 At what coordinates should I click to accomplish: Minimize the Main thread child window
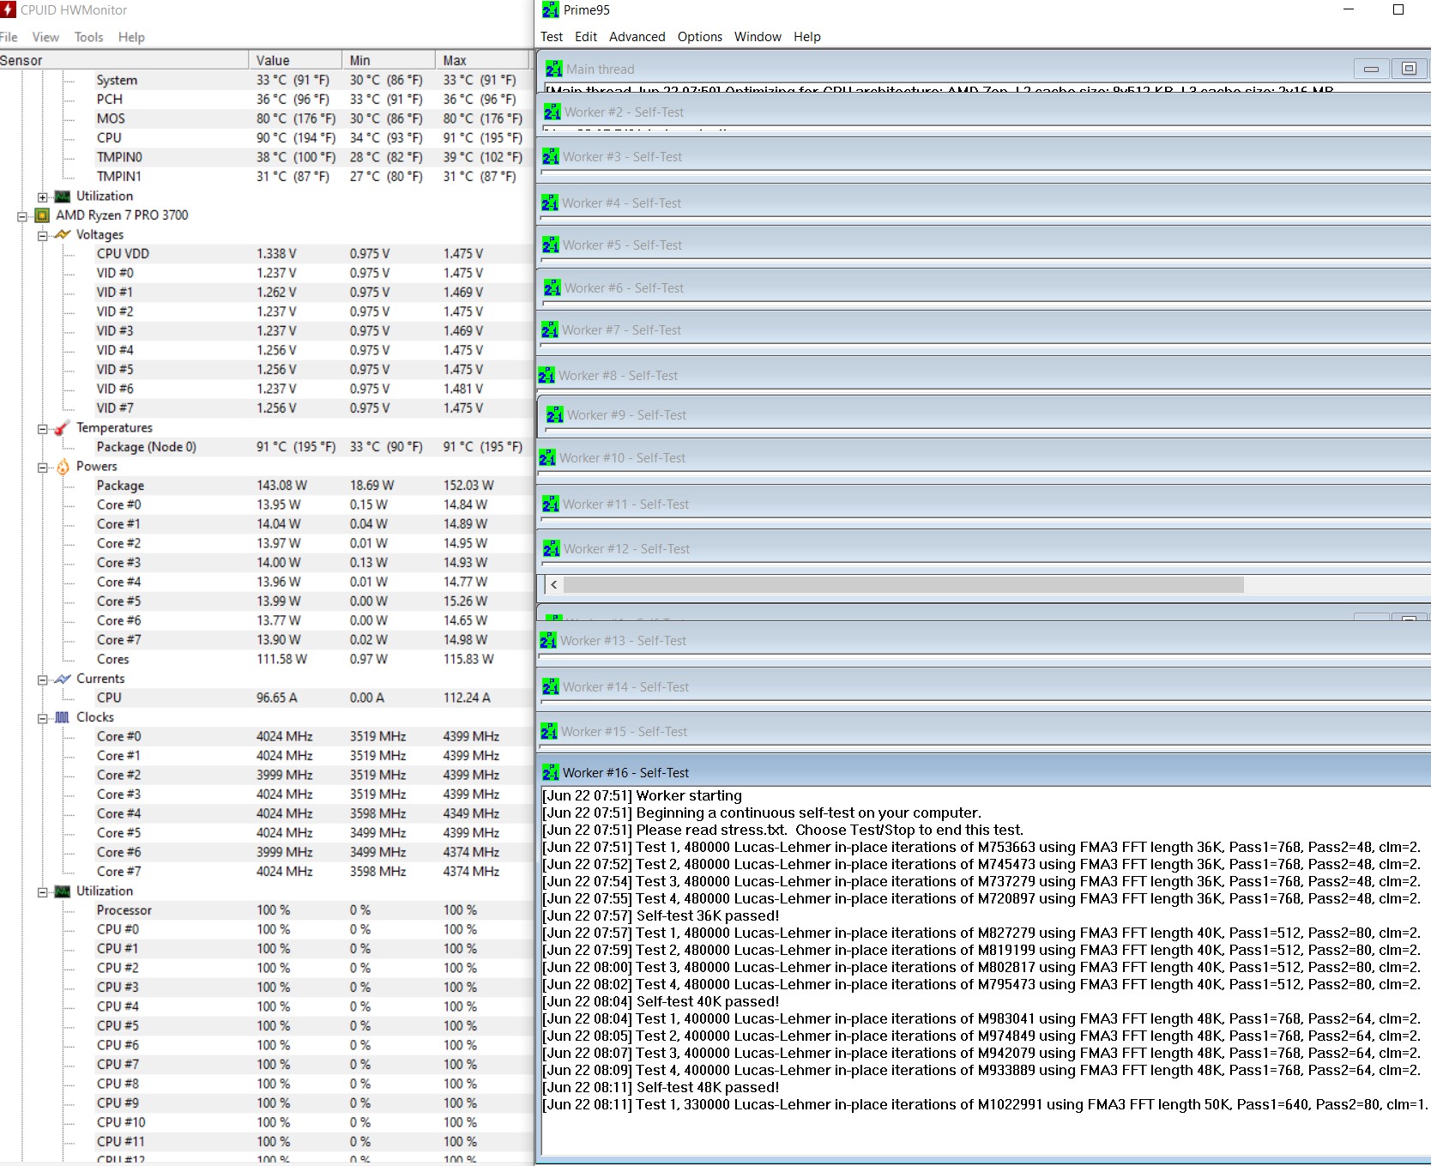click(x=1371, y=69)
